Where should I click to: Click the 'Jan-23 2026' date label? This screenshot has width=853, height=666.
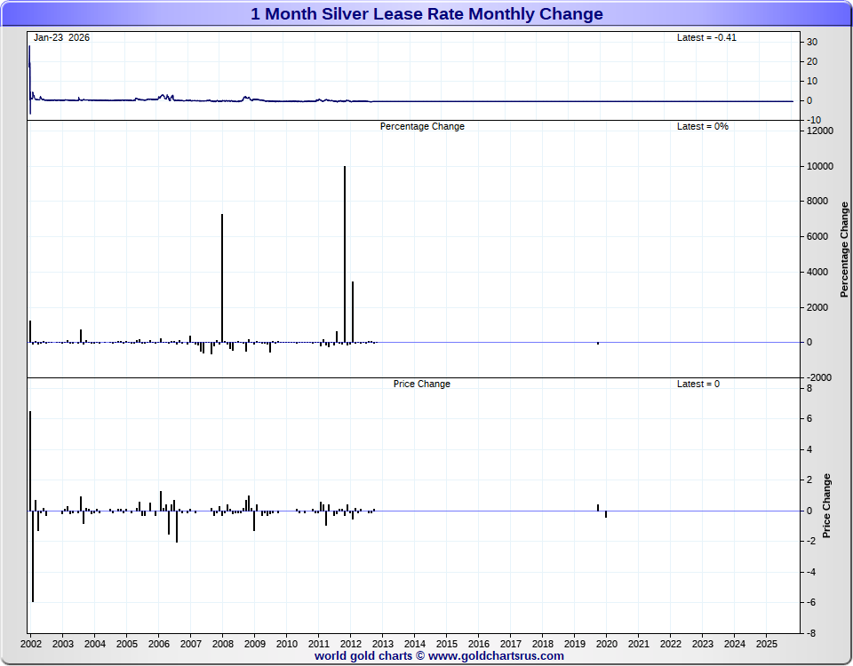click(x=61, y=38)
